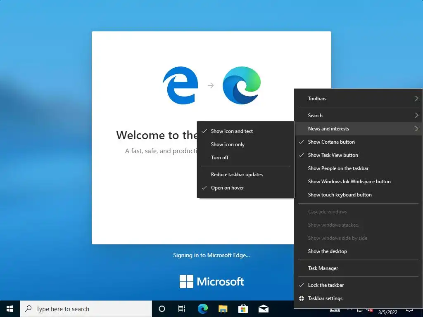Image resolution: width=423 pixels, height=317 pixels.
Task: Click the Cortana circle icon on taskbar
Action: pos(162,309)
